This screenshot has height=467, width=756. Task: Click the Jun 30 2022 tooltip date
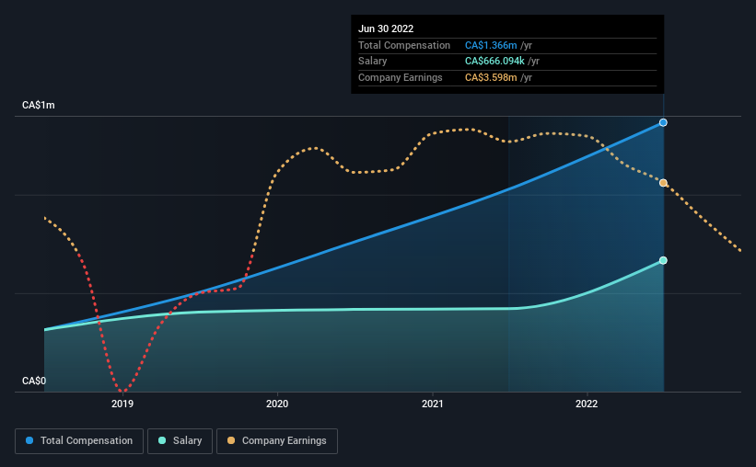386,28
